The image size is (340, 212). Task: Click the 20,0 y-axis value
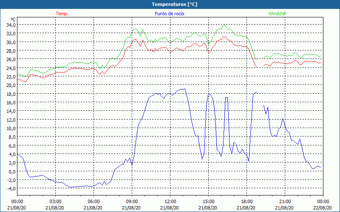11,85
